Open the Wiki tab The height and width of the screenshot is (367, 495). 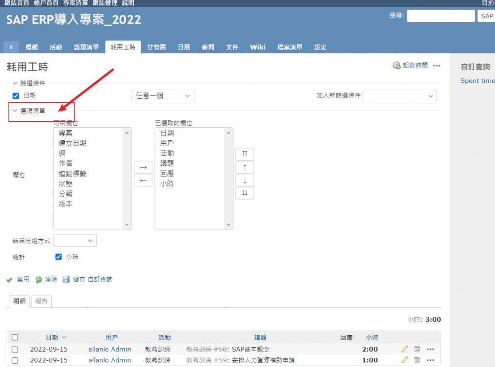click(258, 47)
